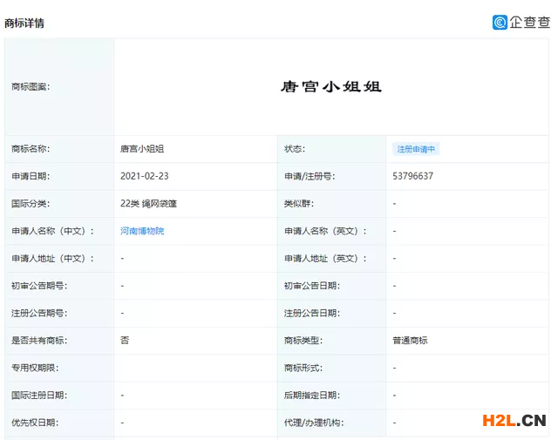Click the 状态 label
558x440 pixels.
click(x=295, y=149)
